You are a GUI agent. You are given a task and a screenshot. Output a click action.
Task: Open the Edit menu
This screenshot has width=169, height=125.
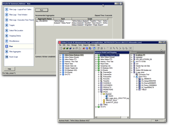[64, 45]
